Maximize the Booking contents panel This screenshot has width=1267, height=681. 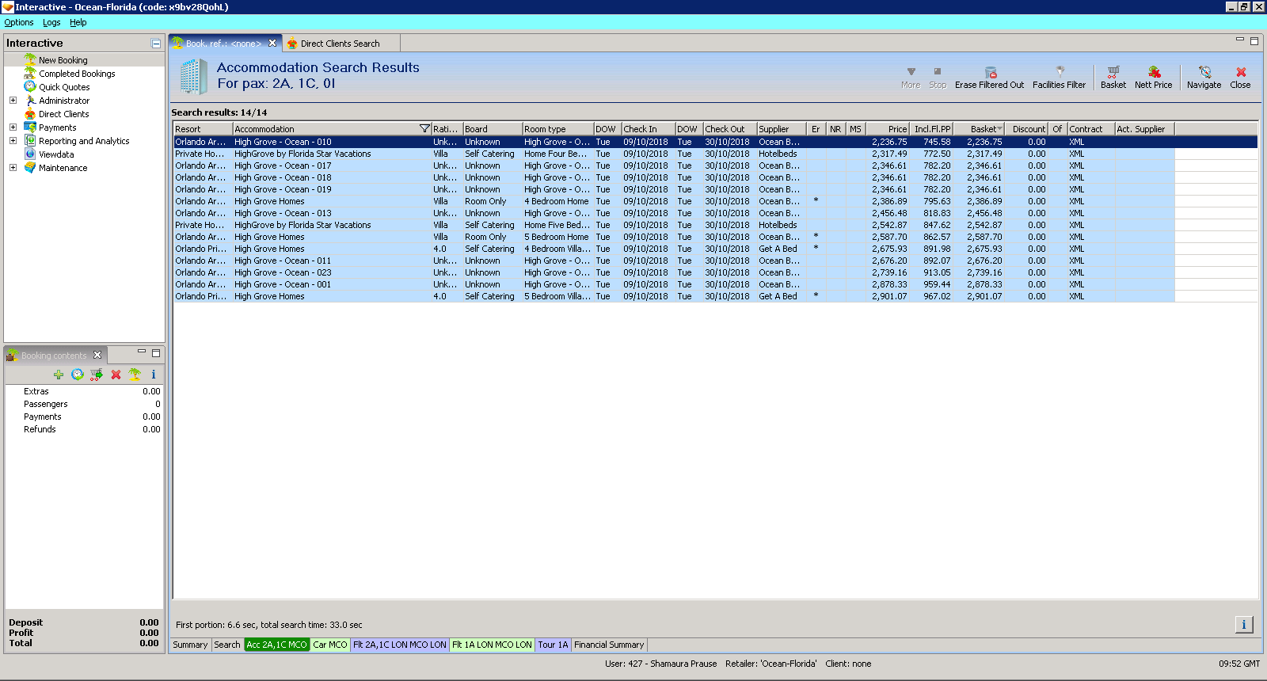point(156,353)
